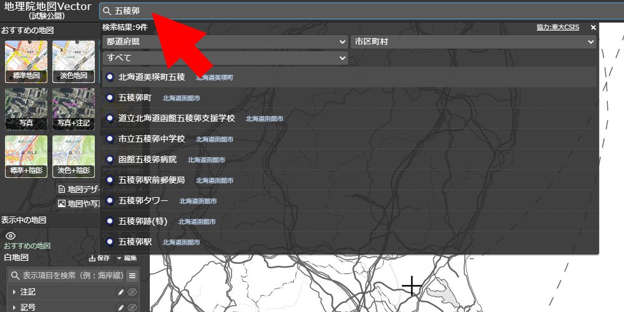Click the magnifier icon in the top search bar
Viewport: 624px width, 312px height.
click(x=107, y=11)
